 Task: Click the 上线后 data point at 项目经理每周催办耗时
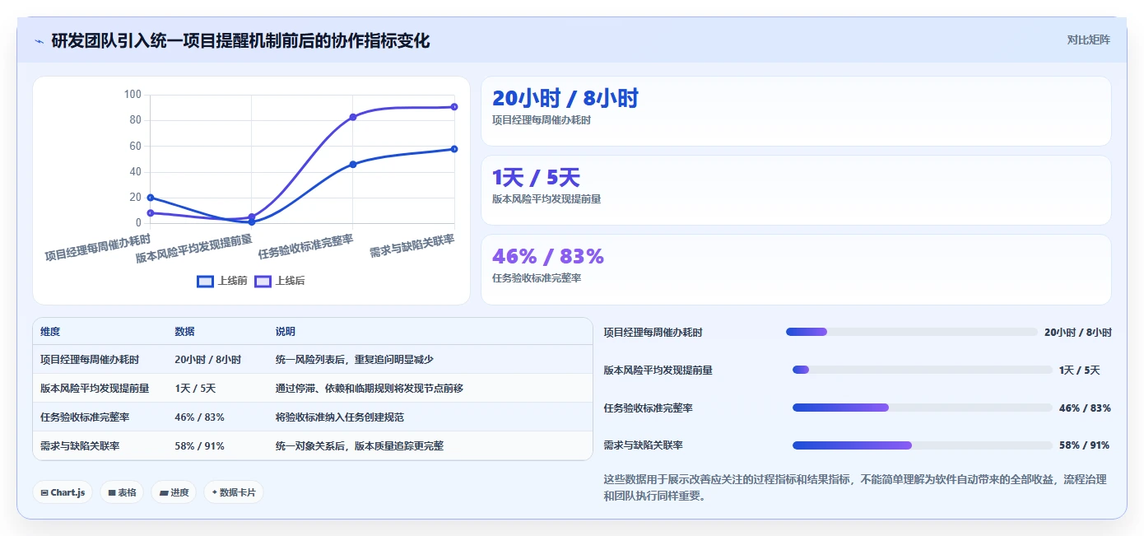tap(150, 213)
